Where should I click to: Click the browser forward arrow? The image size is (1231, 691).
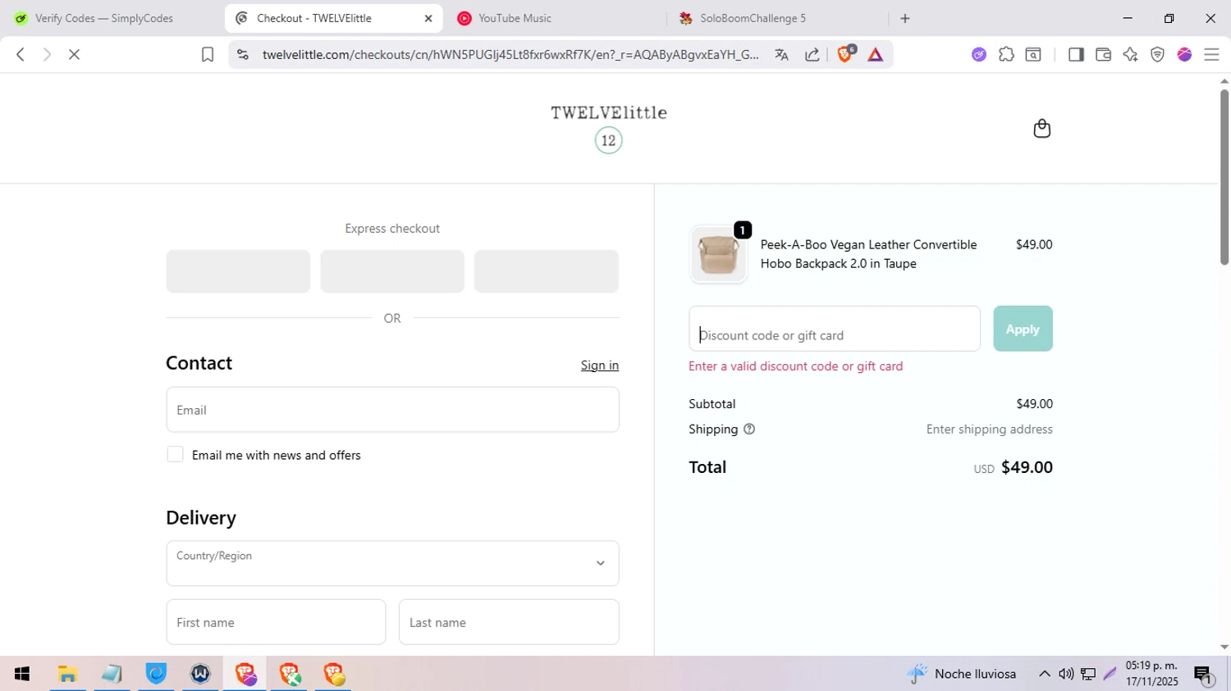pos(47,54)
